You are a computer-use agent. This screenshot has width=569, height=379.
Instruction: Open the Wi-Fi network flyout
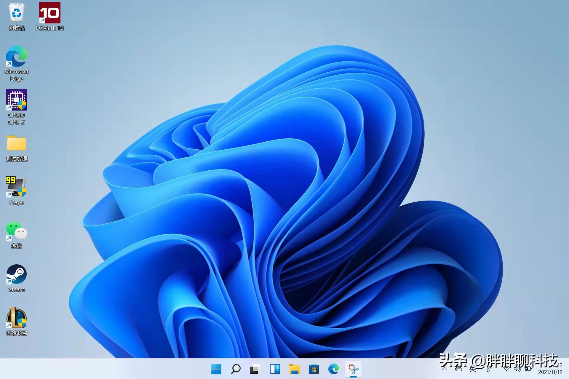507,369
